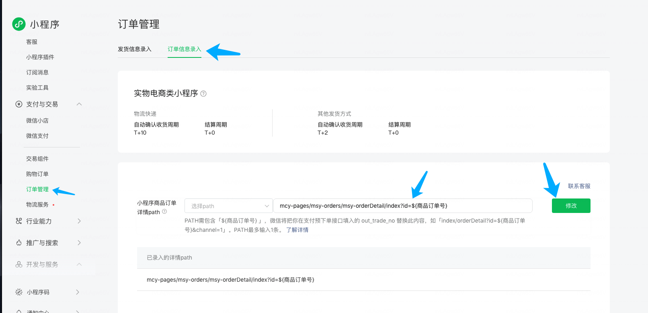Click the 小程序码 sidebar icon
The width and height of the screenshot is (648, 313).
19,292
